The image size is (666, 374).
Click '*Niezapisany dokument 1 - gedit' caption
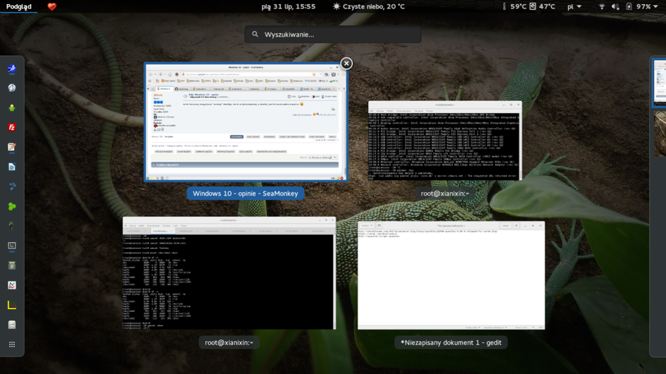point(451,343)
